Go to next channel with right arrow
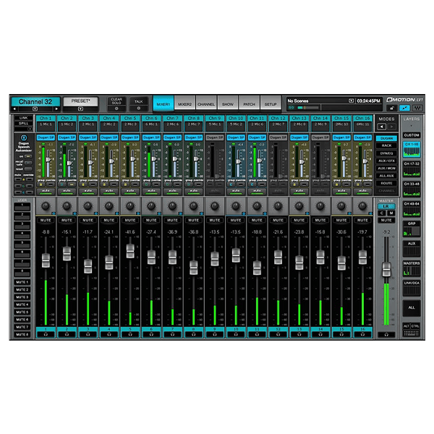434x434 pixels. [x=56, y=109]
